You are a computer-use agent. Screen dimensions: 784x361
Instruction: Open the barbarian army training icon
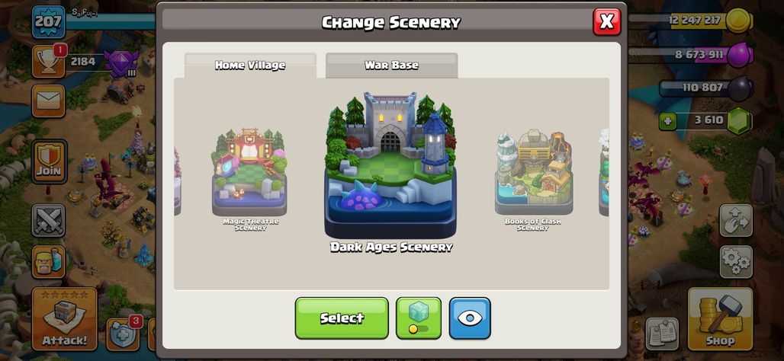coord(49,262)
